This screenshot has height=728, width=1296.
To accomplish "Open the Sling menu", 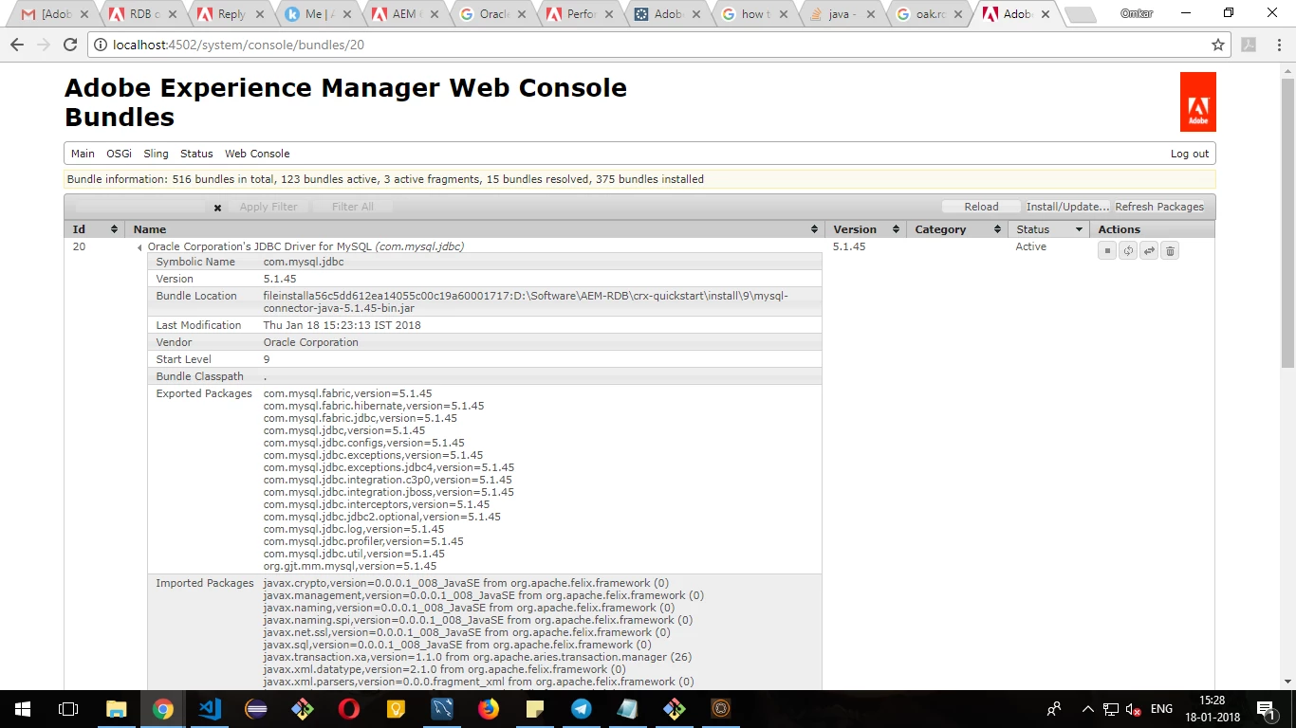I will click(x=156, y=154).
